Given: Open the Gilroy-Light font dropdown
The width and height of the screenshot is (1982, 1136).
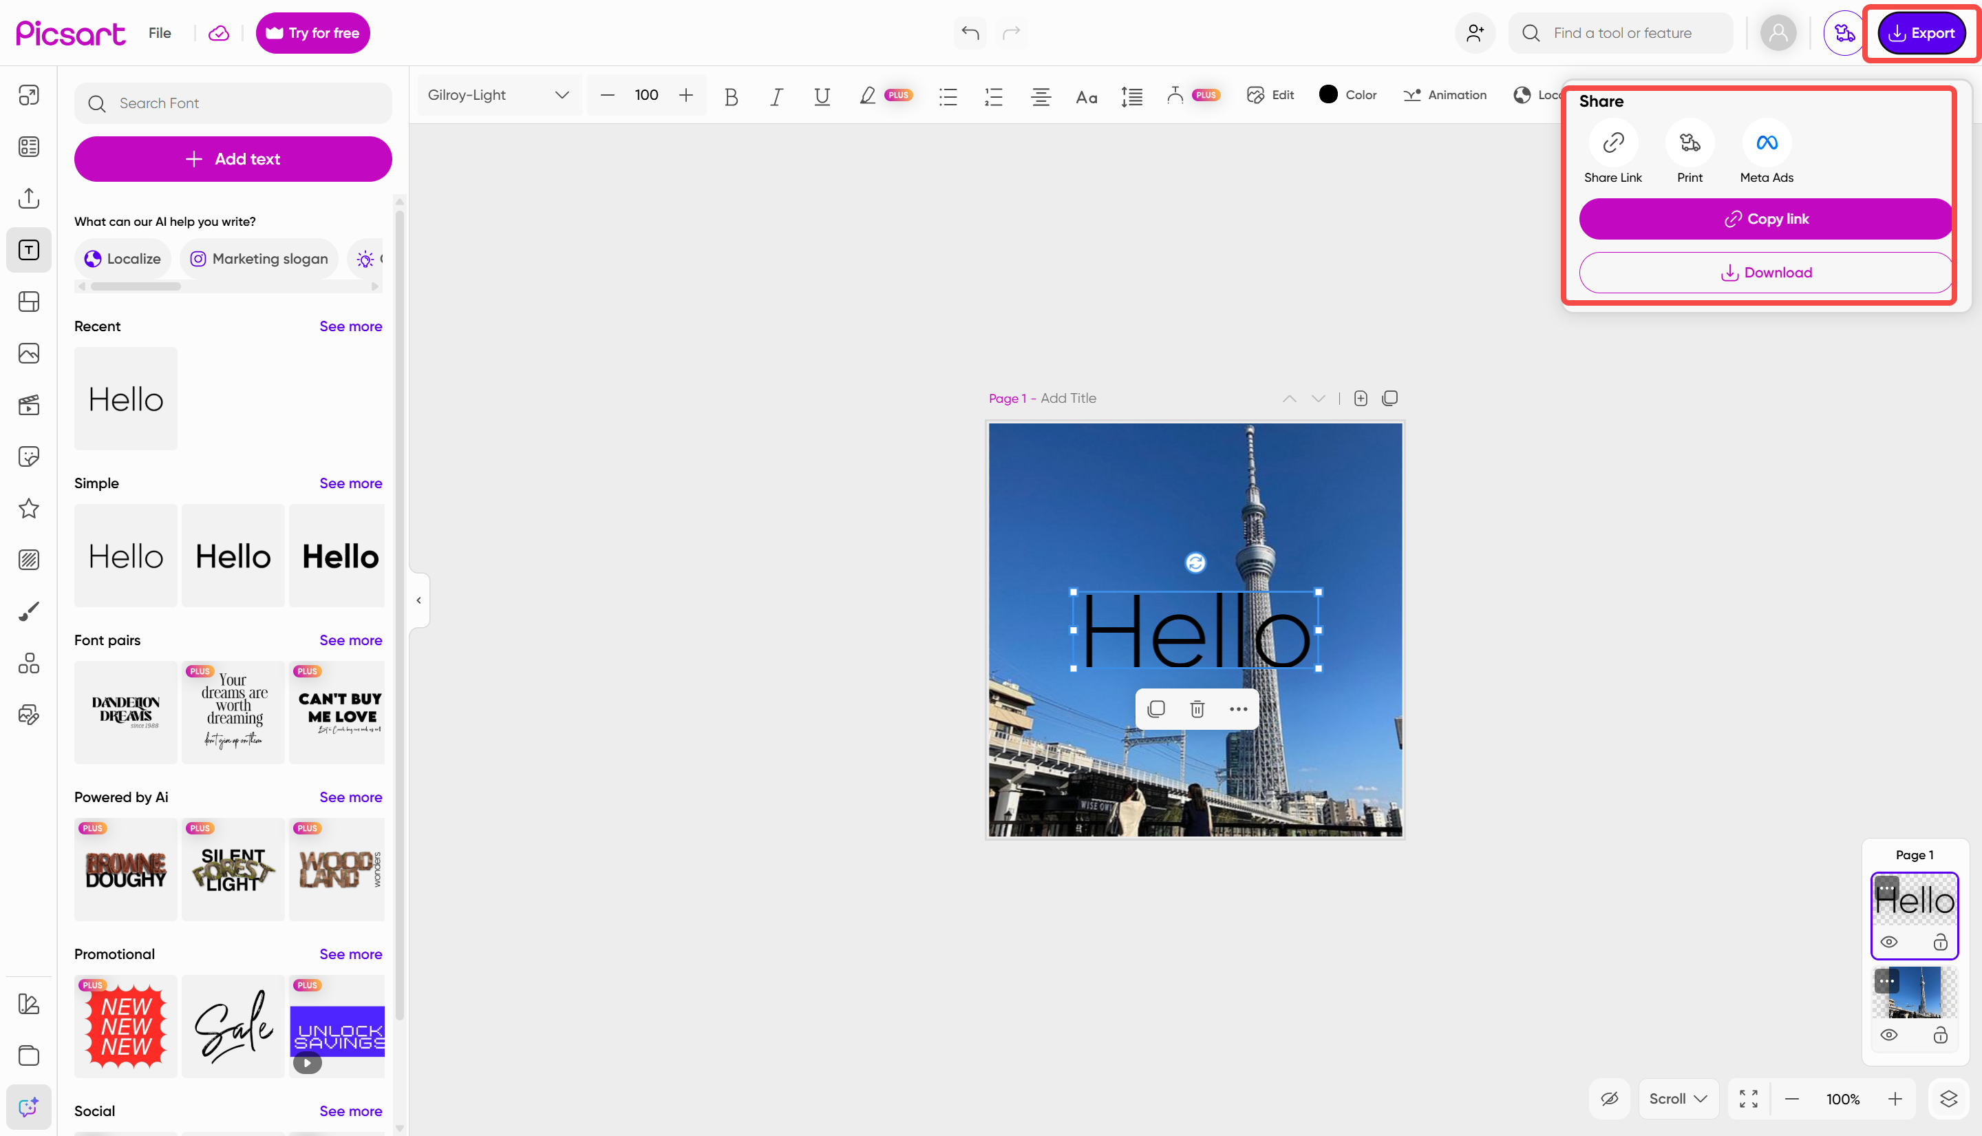Looking at the screenshot, I should [x=499, y=95].
